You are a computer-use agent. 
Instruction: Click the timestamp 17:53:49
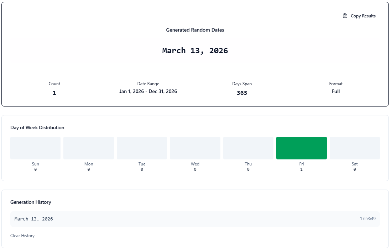coord(368,219)
